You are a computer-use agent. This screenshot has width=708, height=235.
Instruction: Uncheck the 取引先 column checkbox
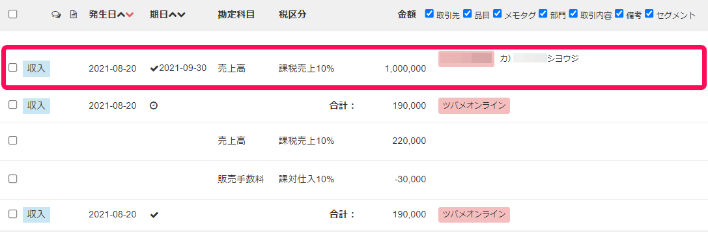click(x=429, y=14)
